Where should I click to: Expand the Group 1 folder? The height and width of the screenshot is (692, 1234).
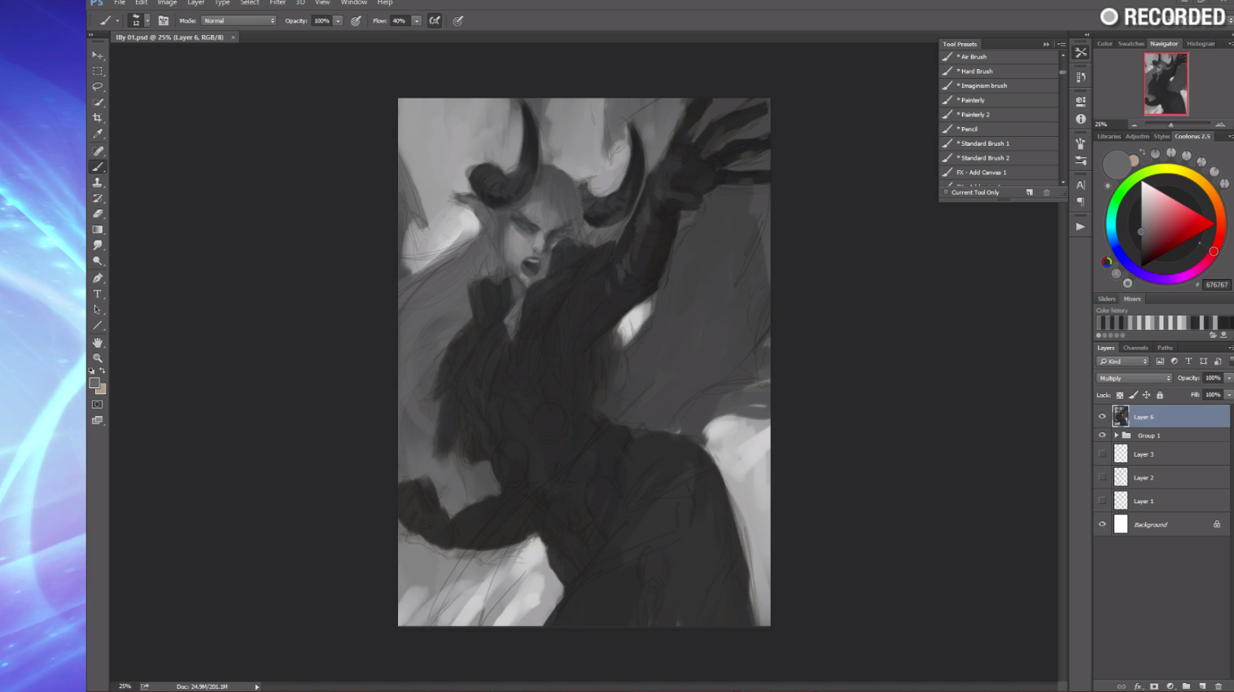[x=1116, y=436]
